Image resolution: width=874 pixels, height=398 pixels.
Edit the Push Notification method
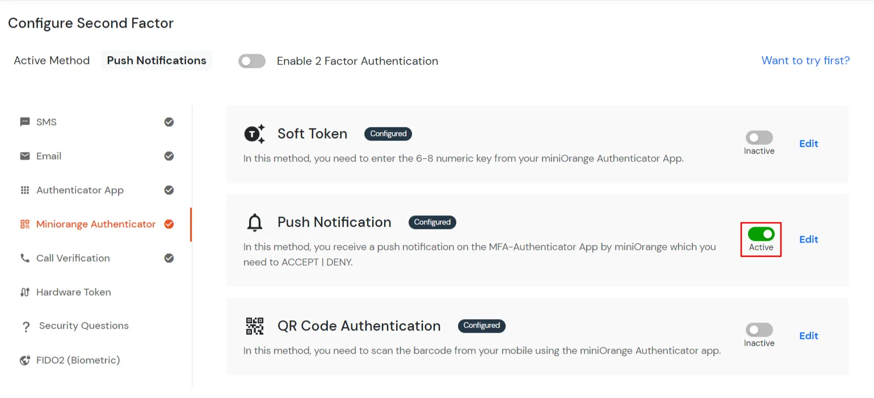pos(808,239)
